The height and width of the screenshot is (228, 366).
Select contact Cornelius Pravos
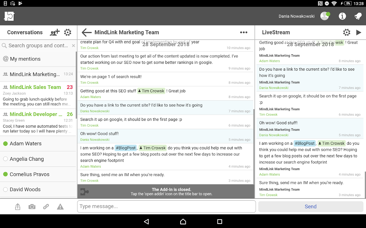coord(38,174)
